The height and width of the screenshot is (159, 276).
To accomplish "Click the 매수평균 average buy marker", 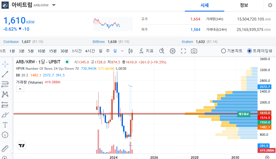I will click(244, 114).
